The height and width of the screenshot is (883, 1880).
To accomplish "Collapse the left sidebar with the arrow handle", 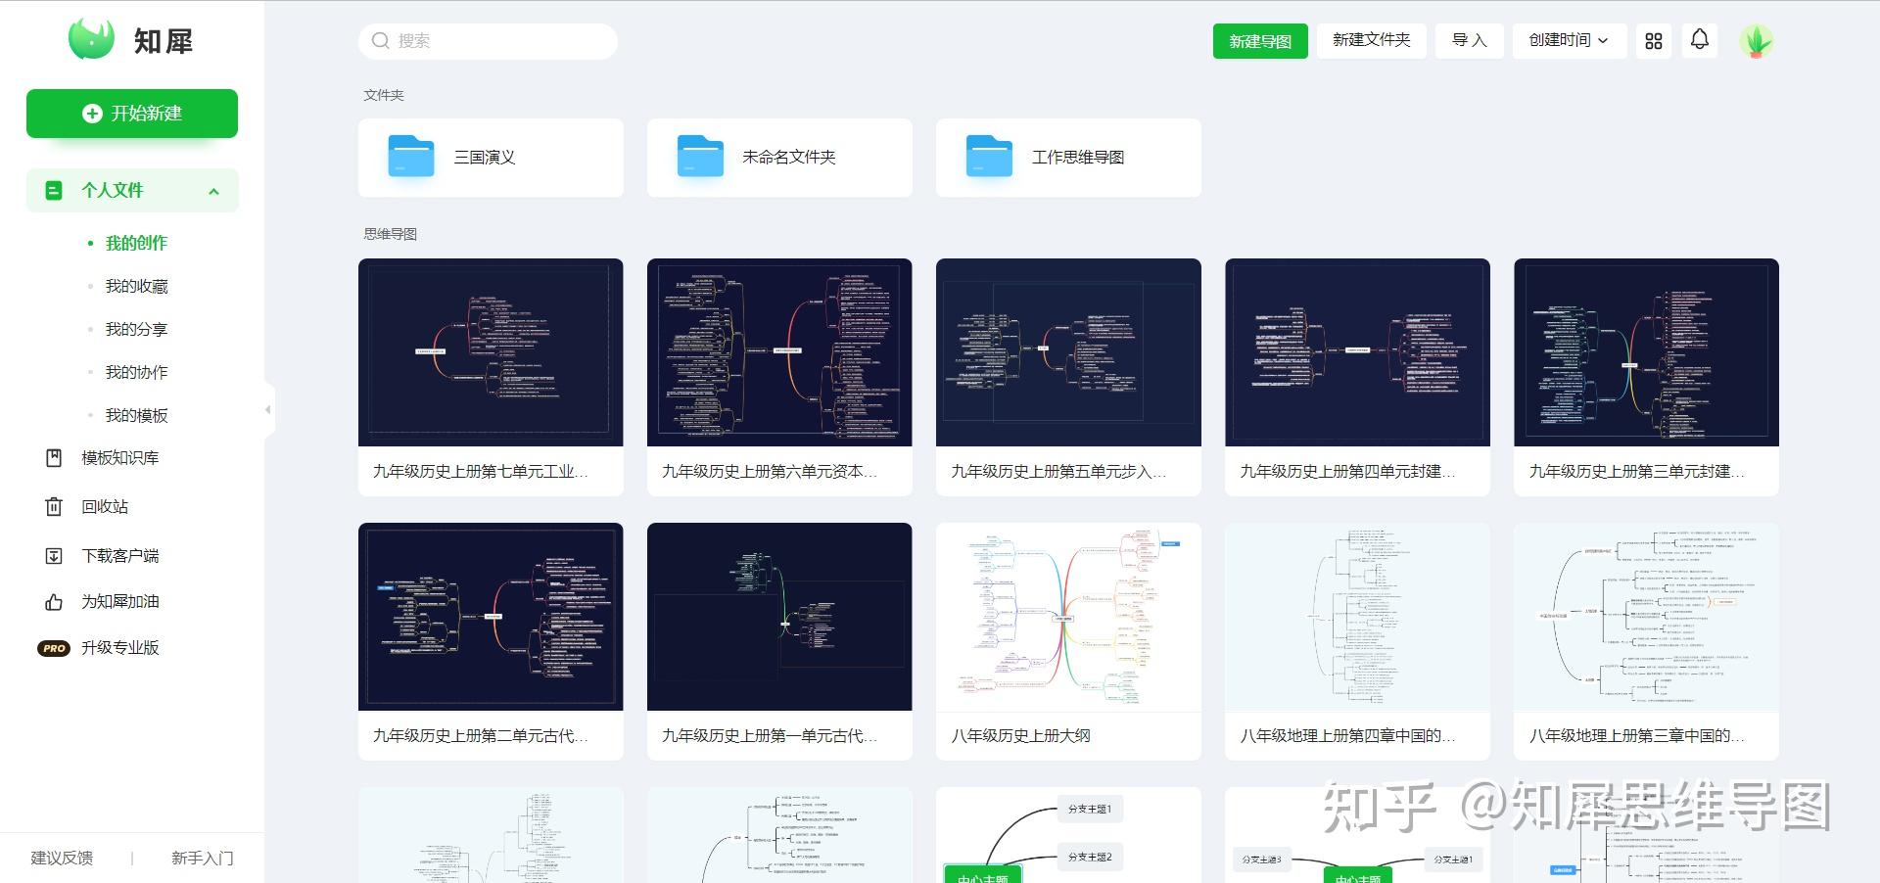I will click(267, 409).
